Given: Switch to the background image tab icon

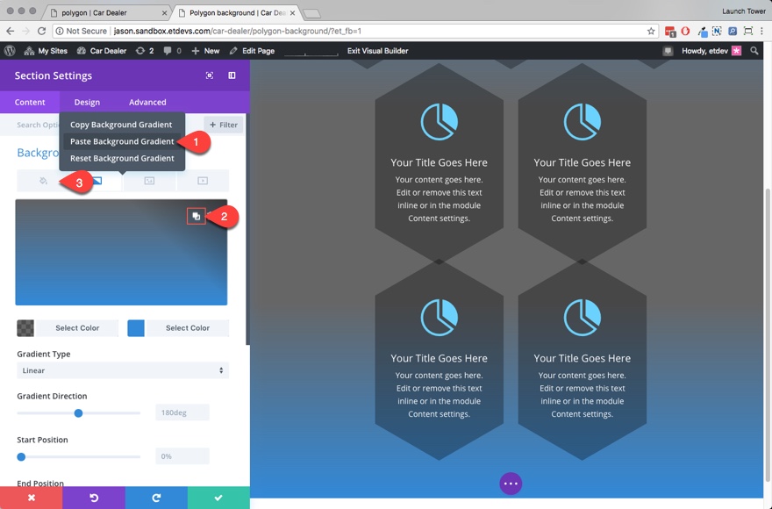Looking at the screenshot, I should [149, 181].
